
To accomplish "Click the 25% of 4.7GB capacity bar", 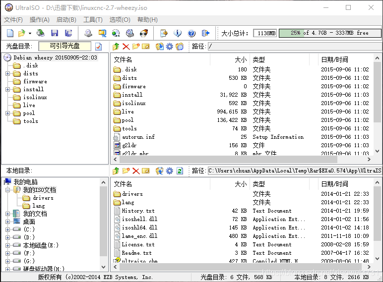I will coord(330,33).
